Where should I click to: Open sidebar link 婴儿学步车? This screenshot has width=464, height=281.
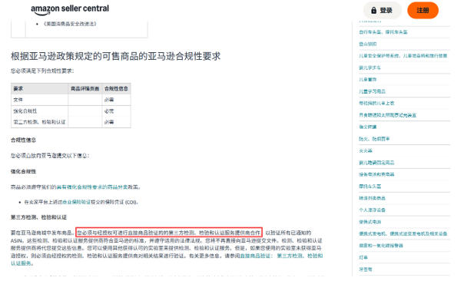[370, 68]
